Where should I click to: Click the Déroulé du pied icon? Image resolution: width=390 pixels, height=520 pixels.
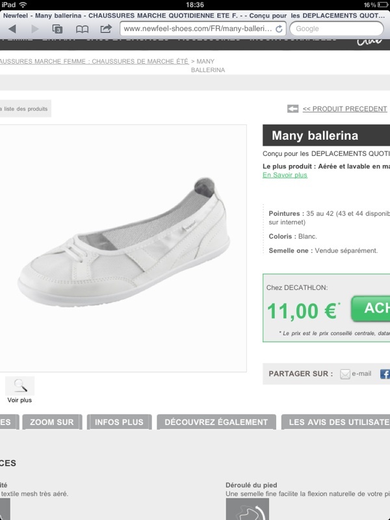tap(247, 509)
